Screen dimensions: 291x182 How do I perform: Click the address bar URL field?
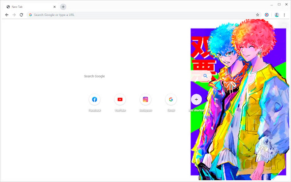[x=144, y=15]
